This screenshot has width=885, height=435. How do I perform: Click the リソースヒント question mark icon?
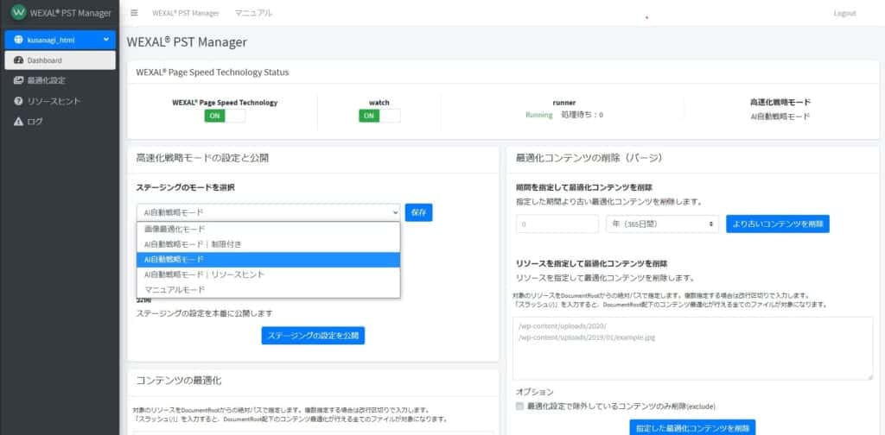(18, 102)
